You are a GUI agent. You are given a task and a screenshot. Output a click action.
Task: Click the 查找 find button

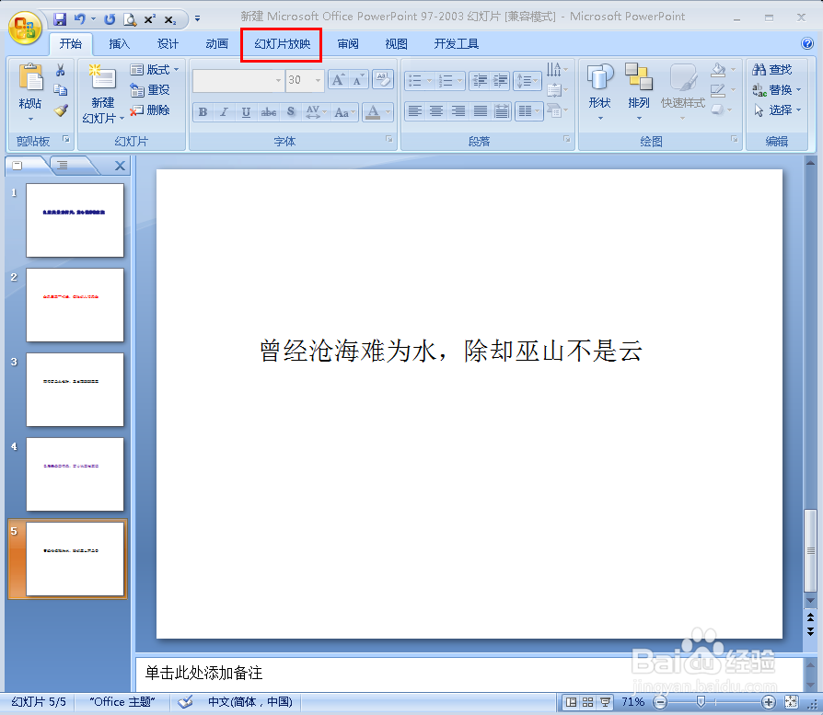click(771, 69)
